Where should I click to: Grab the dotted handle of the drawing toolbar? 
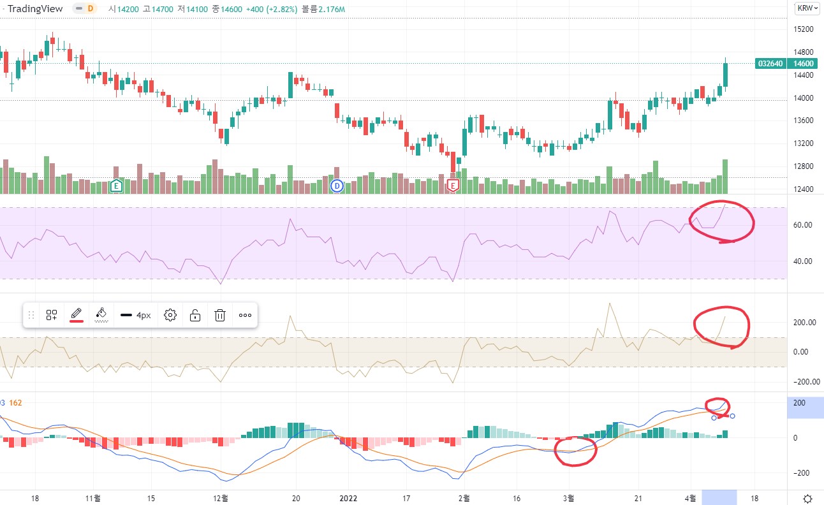[x=31, y=315]
